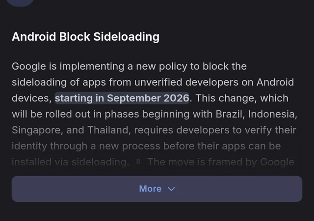Click highlighted text "starting in September 2026"

click(x=122, y=98)
